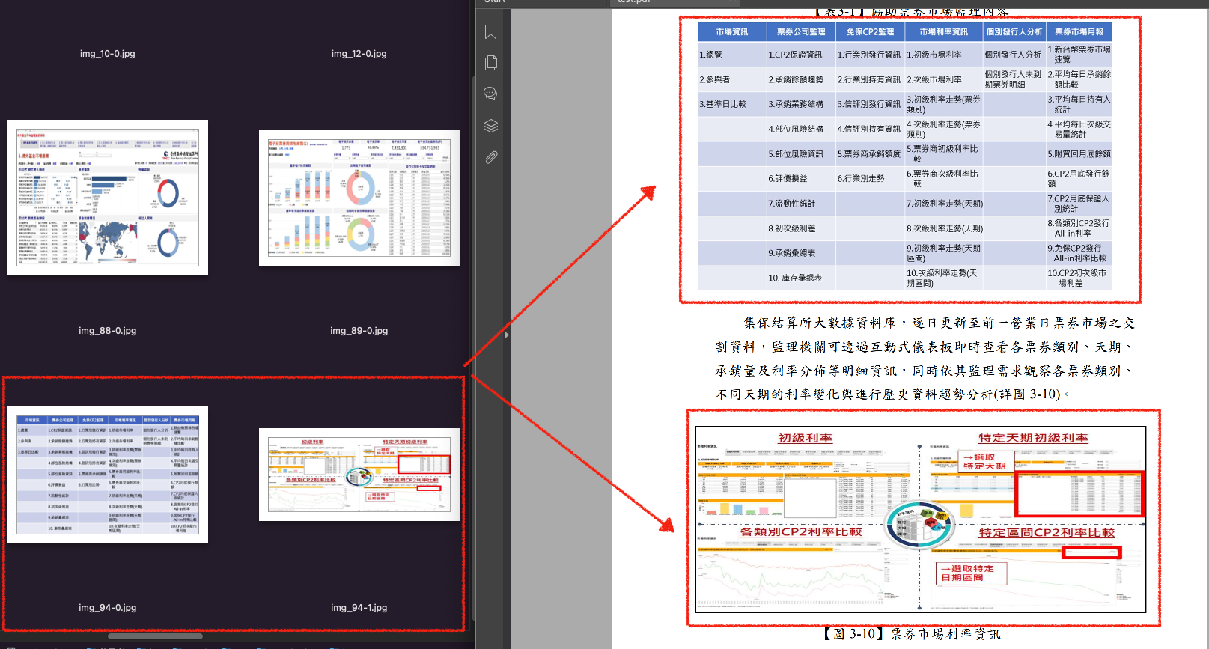Click the img_88-0.jpg file name

point(108,331)
